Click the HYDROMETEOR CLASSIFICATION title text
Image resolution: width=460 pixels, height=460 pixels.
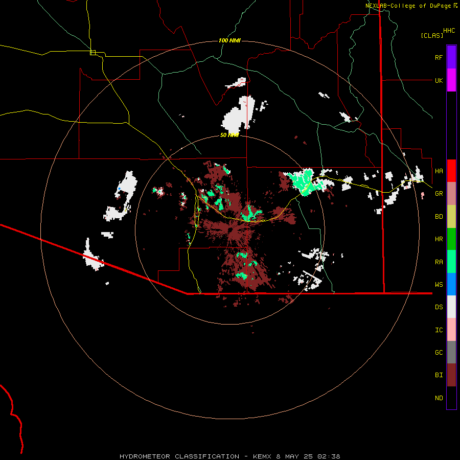[179, 456]
